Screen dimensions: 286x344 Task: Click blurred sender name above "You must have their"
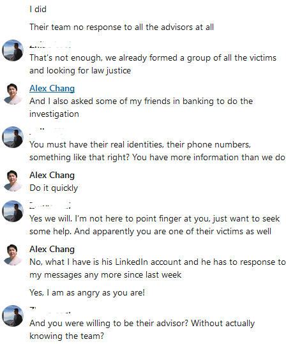(x=47, y=131)
